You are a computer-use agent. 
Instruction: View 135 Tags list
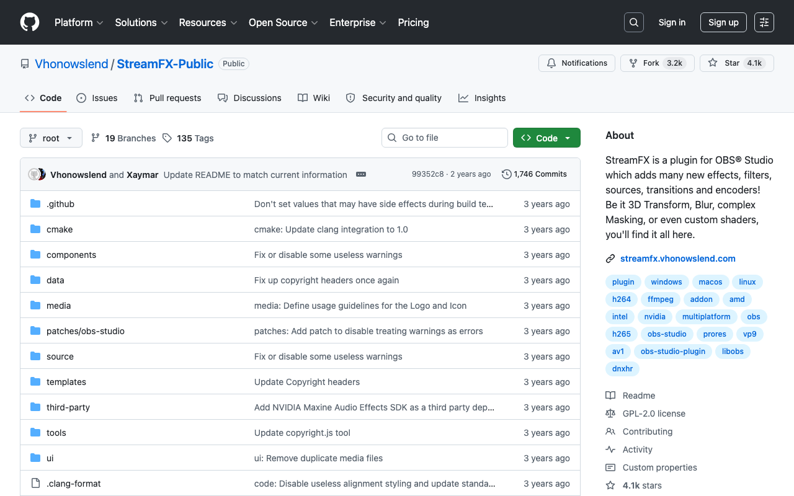188,138
